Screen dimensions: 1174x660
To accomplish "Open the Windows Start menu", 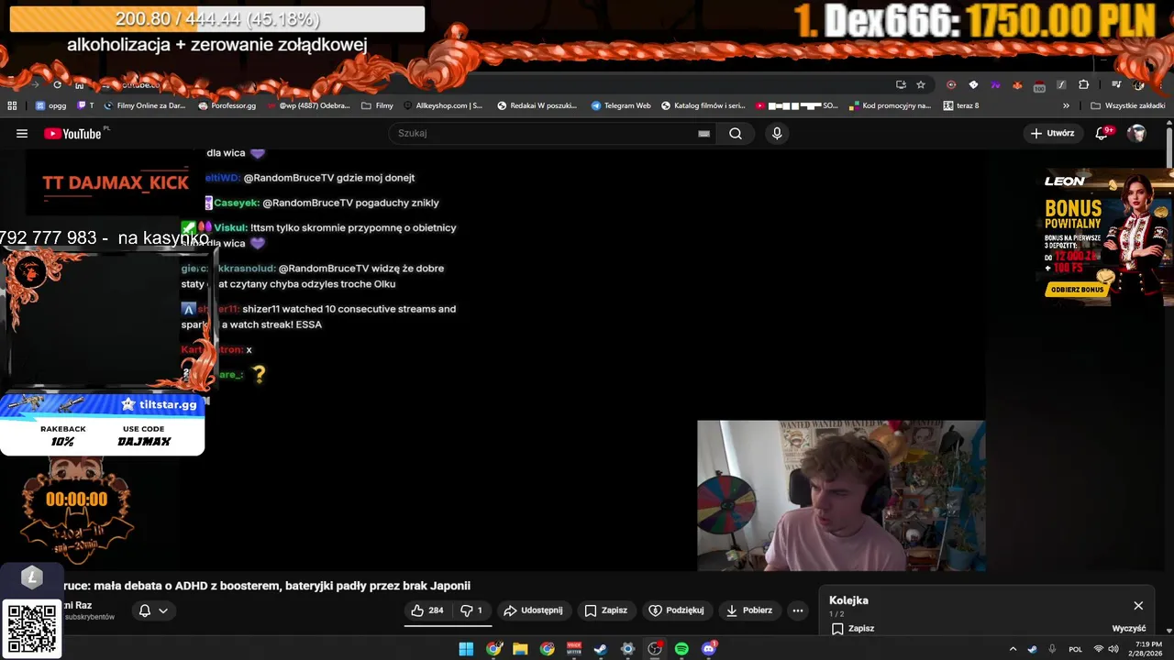I will point(466,649).
